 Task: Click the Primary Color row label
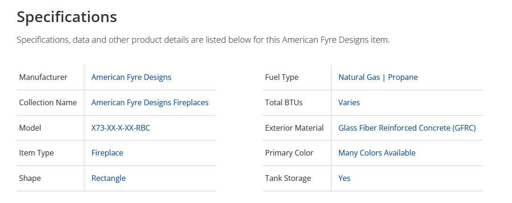point(289,153)
